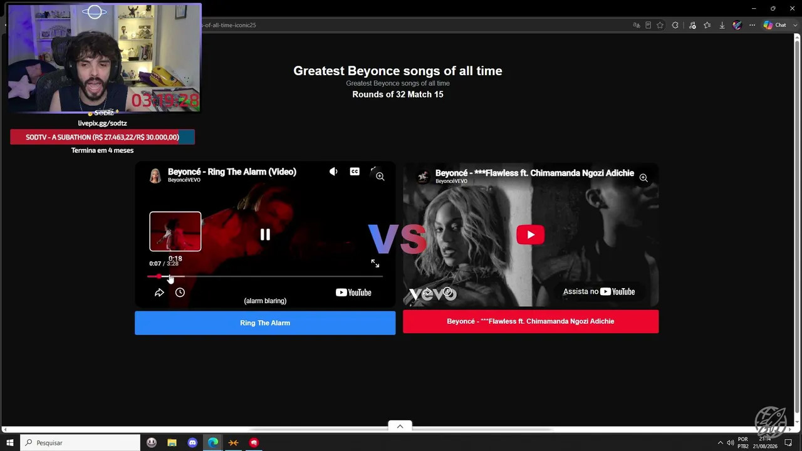The height and width of the screenshot is (451, 802).
Task: Open the translate page icon
Action: pyautogui.click(x=637, y=25)
